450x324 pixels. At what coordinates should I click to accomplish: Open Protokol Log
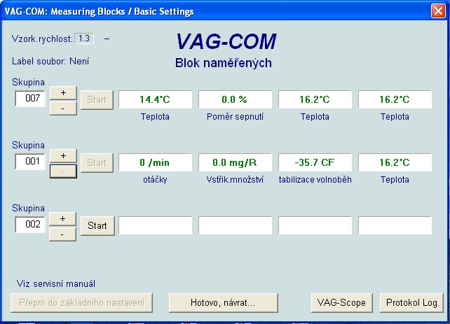pyautogui.click(x=412, y=302)
